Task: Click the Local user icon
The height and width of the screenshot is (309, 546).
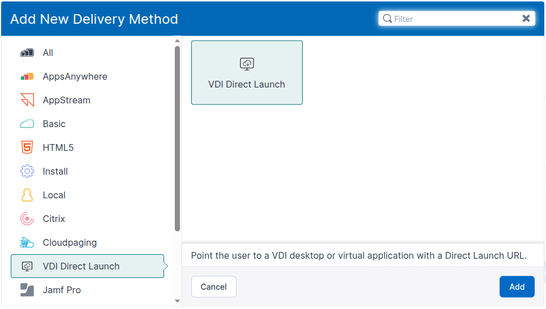Action: point(27,195)
